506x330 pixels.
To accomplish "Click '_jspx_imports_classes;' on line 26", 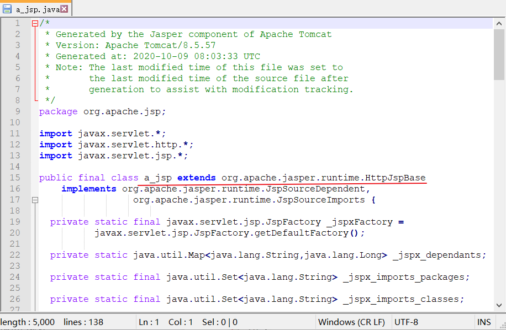I will click(x=403, y=300).
